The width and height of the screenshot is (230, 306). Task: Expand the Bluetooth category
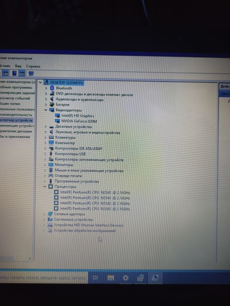click(x=46, y=88)
